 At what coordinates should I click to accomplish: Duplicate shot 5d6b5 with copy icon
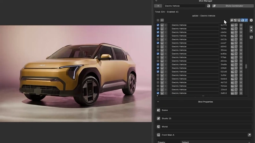(x=236, y=79)
